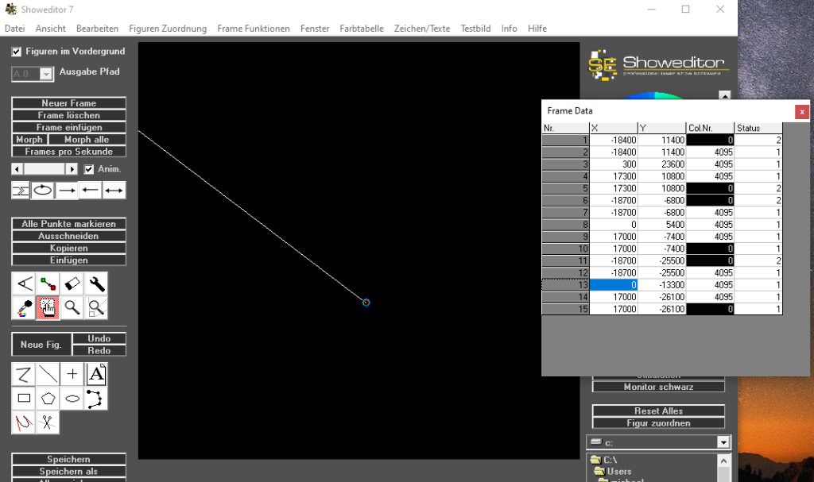The image size is (814, 482).
Task: Select the loop animation mode icon
Action: [43, 191]
